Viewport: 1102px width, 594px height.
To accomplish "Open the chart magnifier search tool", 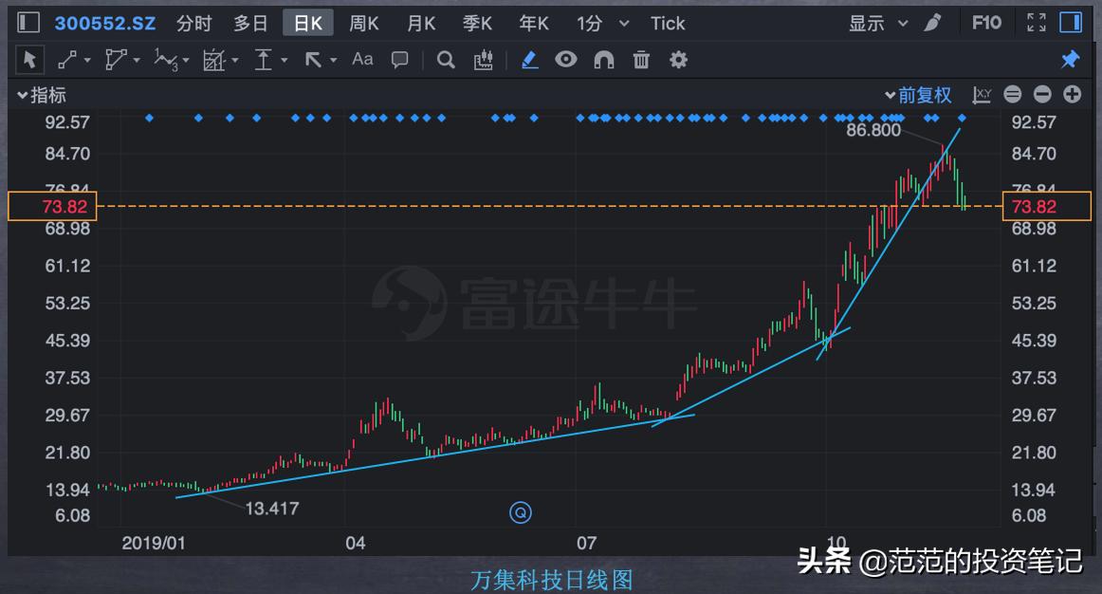I will [446, 60].
